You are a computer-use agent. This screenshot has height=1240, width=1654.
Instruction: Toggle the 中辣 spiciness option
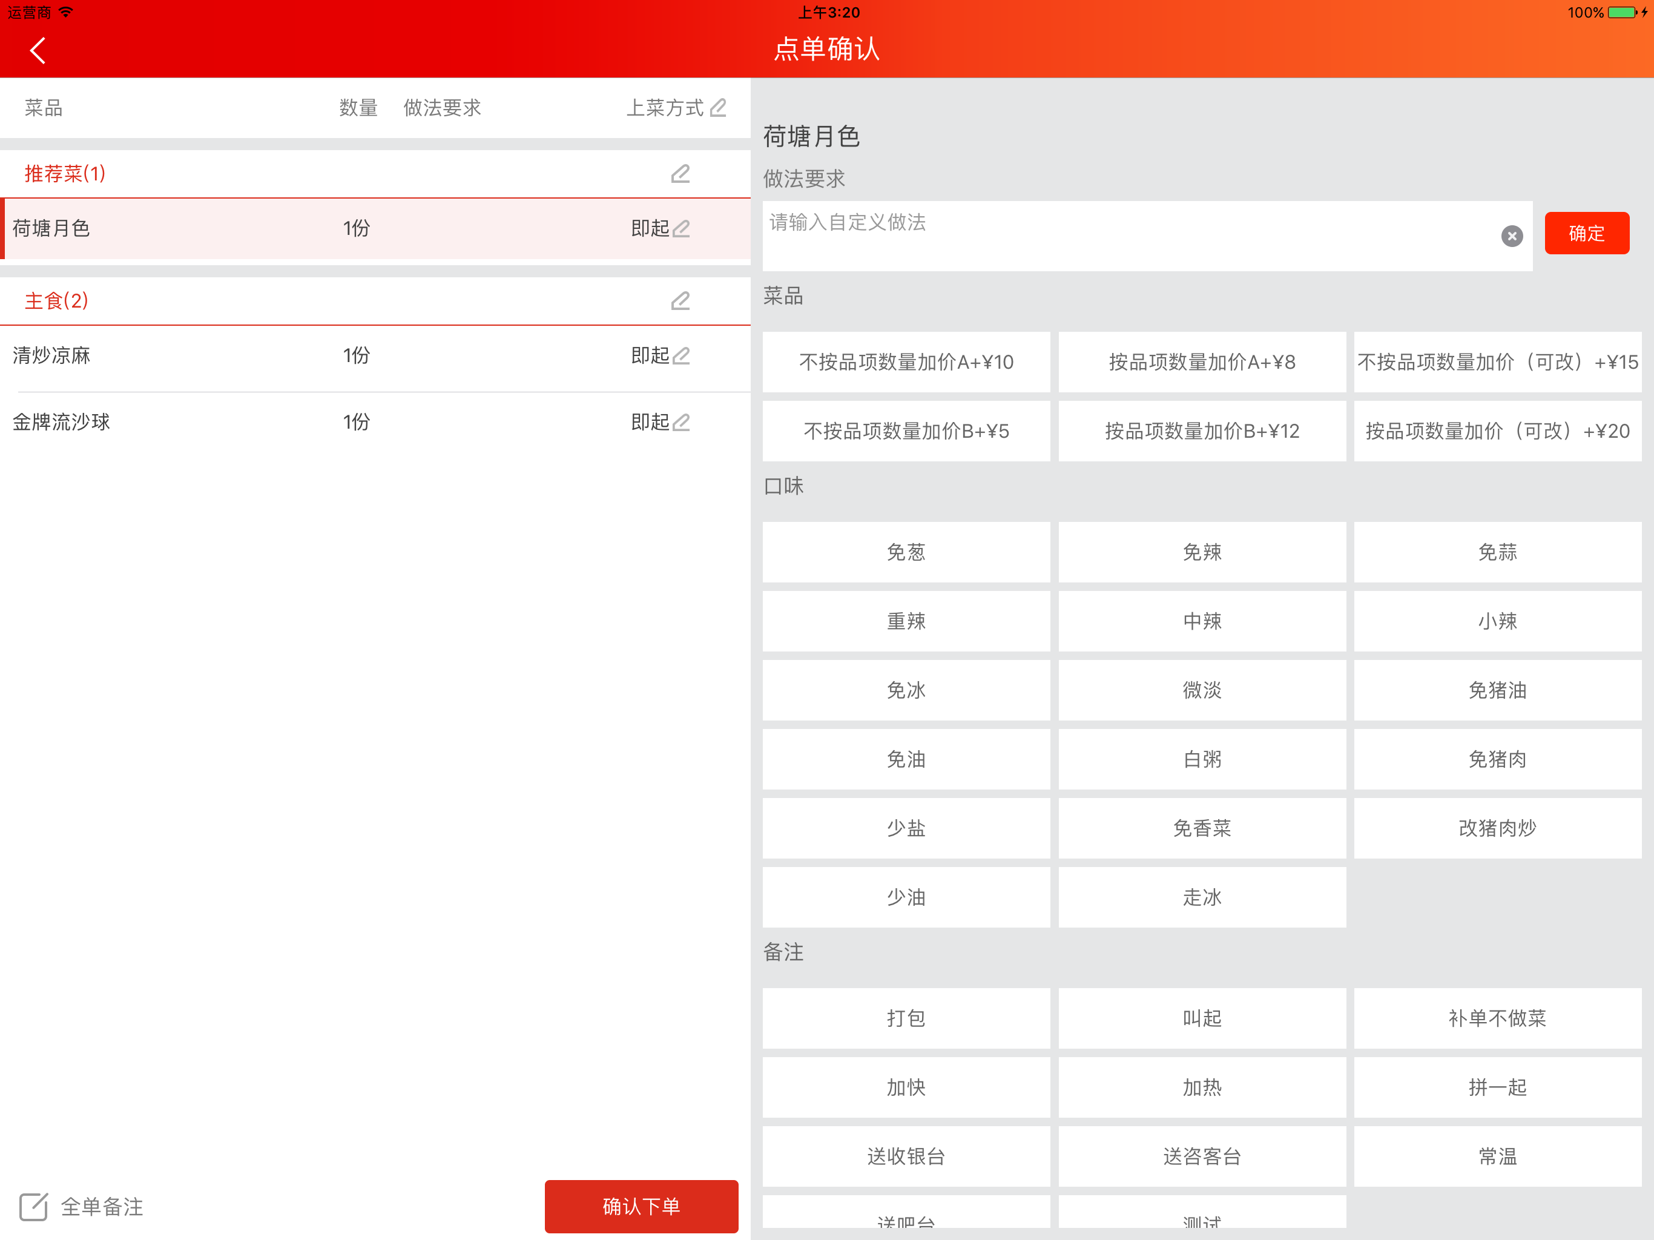coord(1202,621)
